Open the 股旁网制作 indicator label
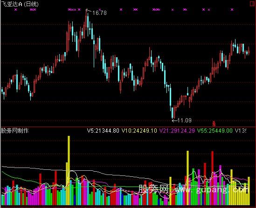 [15, 131]
